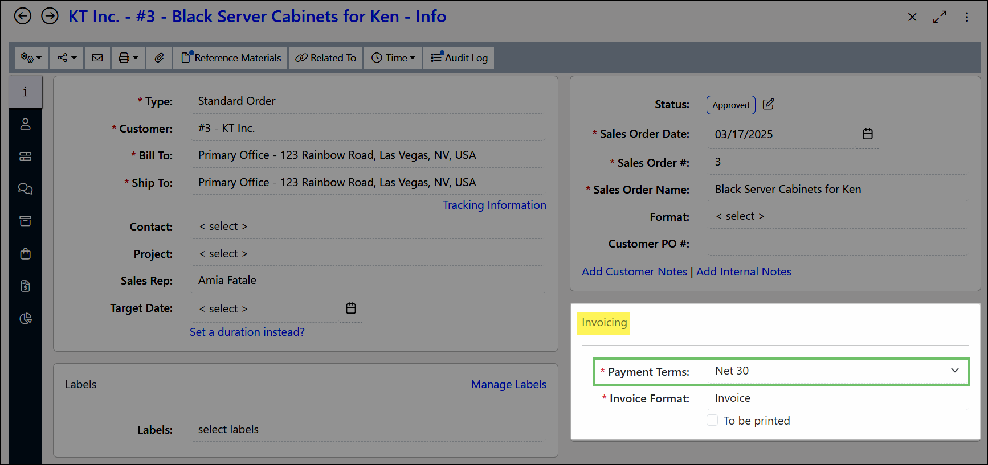
Task: Click the email envelope toolbar icon
Action: tap(97, 57)
